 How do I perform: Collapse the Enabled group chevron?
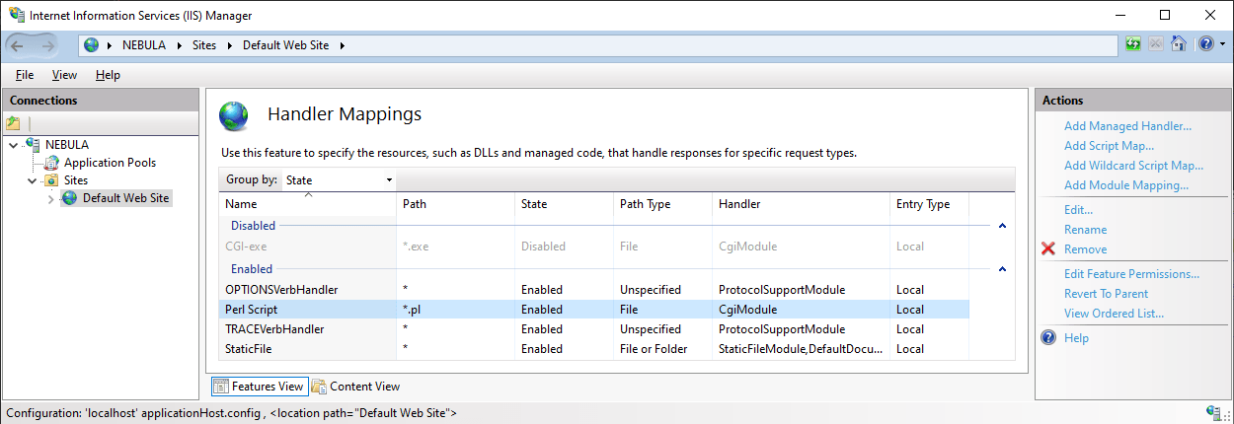tap(1003, 269)
